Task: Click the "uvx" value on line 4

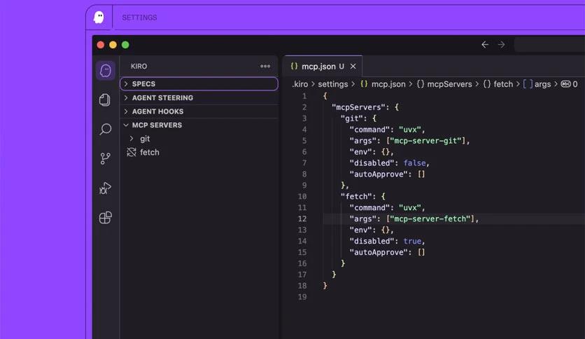Action: click(410, 130)
